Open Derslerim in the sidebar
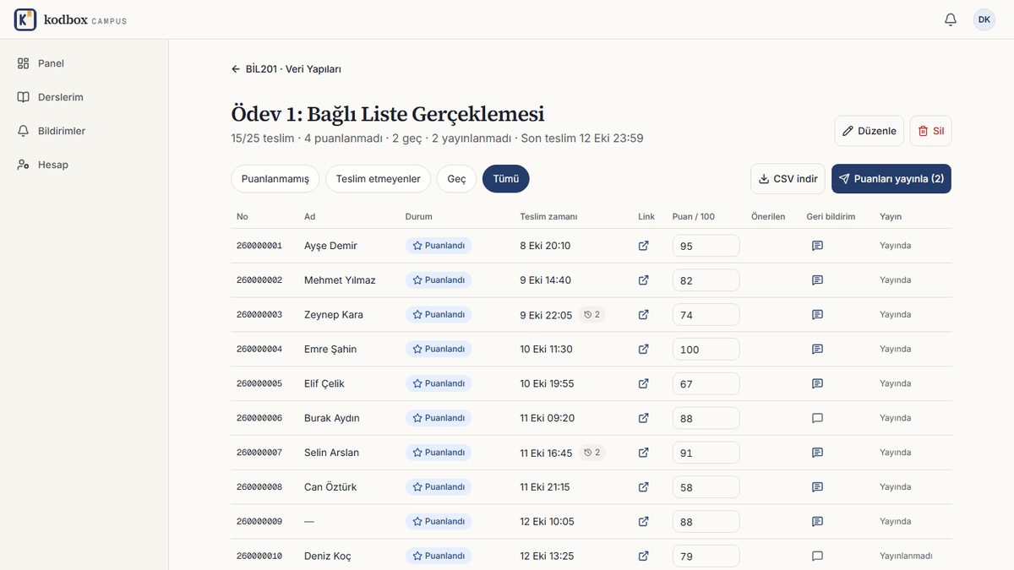Screen dimensions: 1014x570 pos(84,97)
